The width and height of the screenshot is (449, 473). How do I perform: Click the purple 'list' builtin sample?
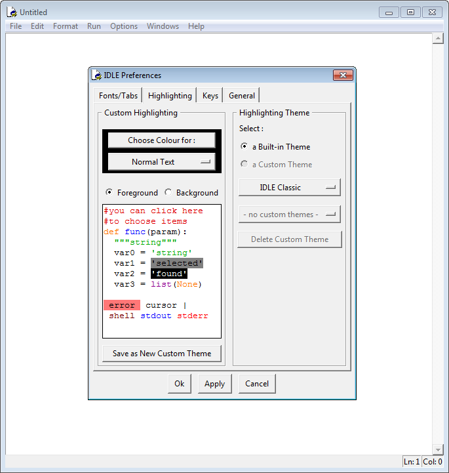[161, 284]
